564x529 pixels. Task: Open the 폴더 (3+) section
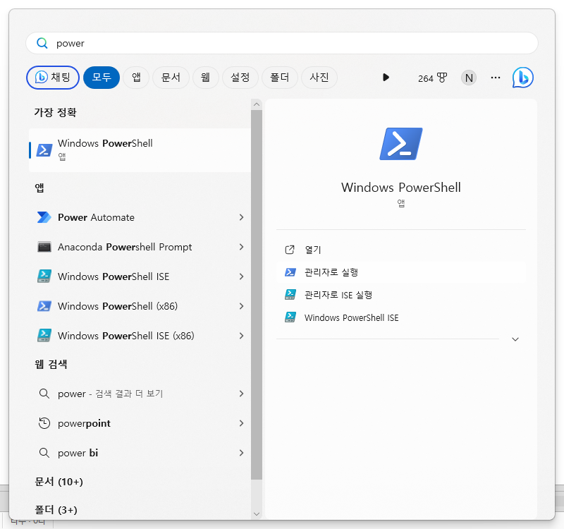coord(56,510)
